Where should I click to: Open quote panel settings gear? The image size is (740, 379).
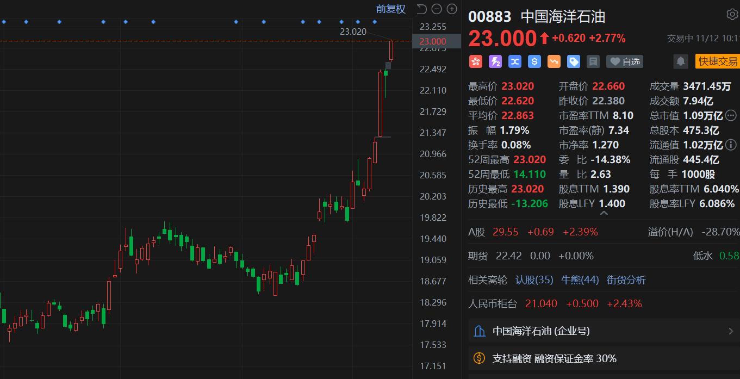732,14
